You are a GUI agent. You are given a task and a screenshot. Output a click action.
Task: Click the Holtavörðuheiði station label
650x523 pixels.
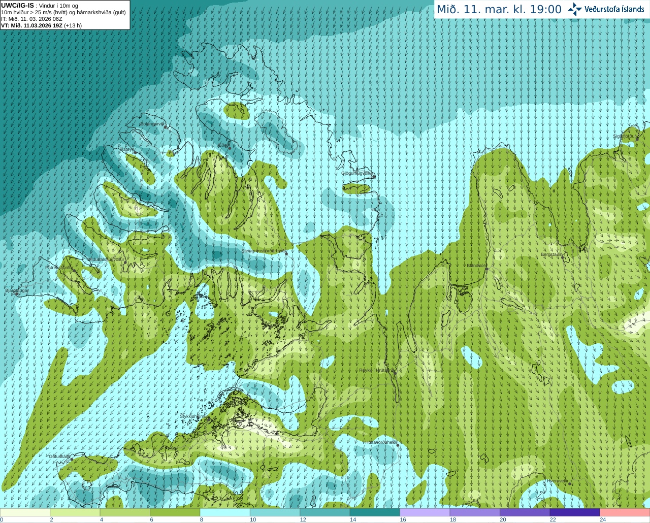pos(381,442)
